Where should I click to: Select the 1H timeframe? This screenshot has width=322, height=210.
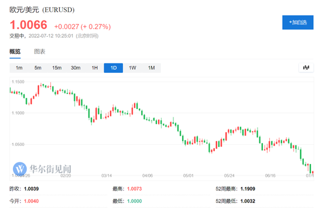tap(94, 68)
